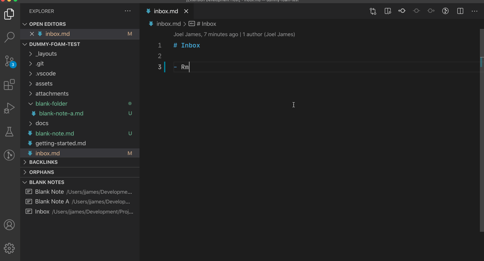Viewport: 484px width, 261px height.
Task: Click the editor vertical scrollbar
Action: coord(482,130)
